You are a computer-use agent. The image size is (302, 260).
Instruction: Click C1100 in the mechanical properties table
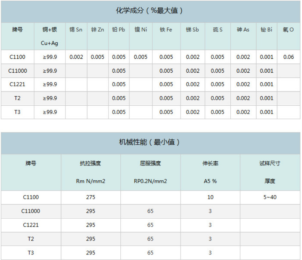coord(31,197)
